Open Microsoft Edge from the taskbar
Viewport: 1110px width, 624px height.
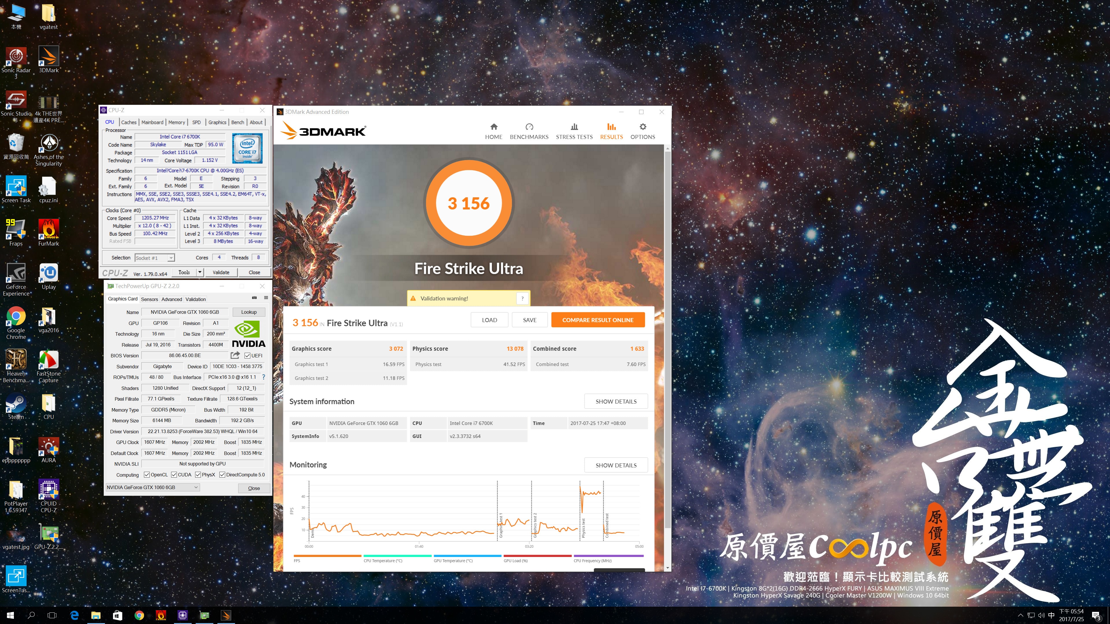coord(74,615)
